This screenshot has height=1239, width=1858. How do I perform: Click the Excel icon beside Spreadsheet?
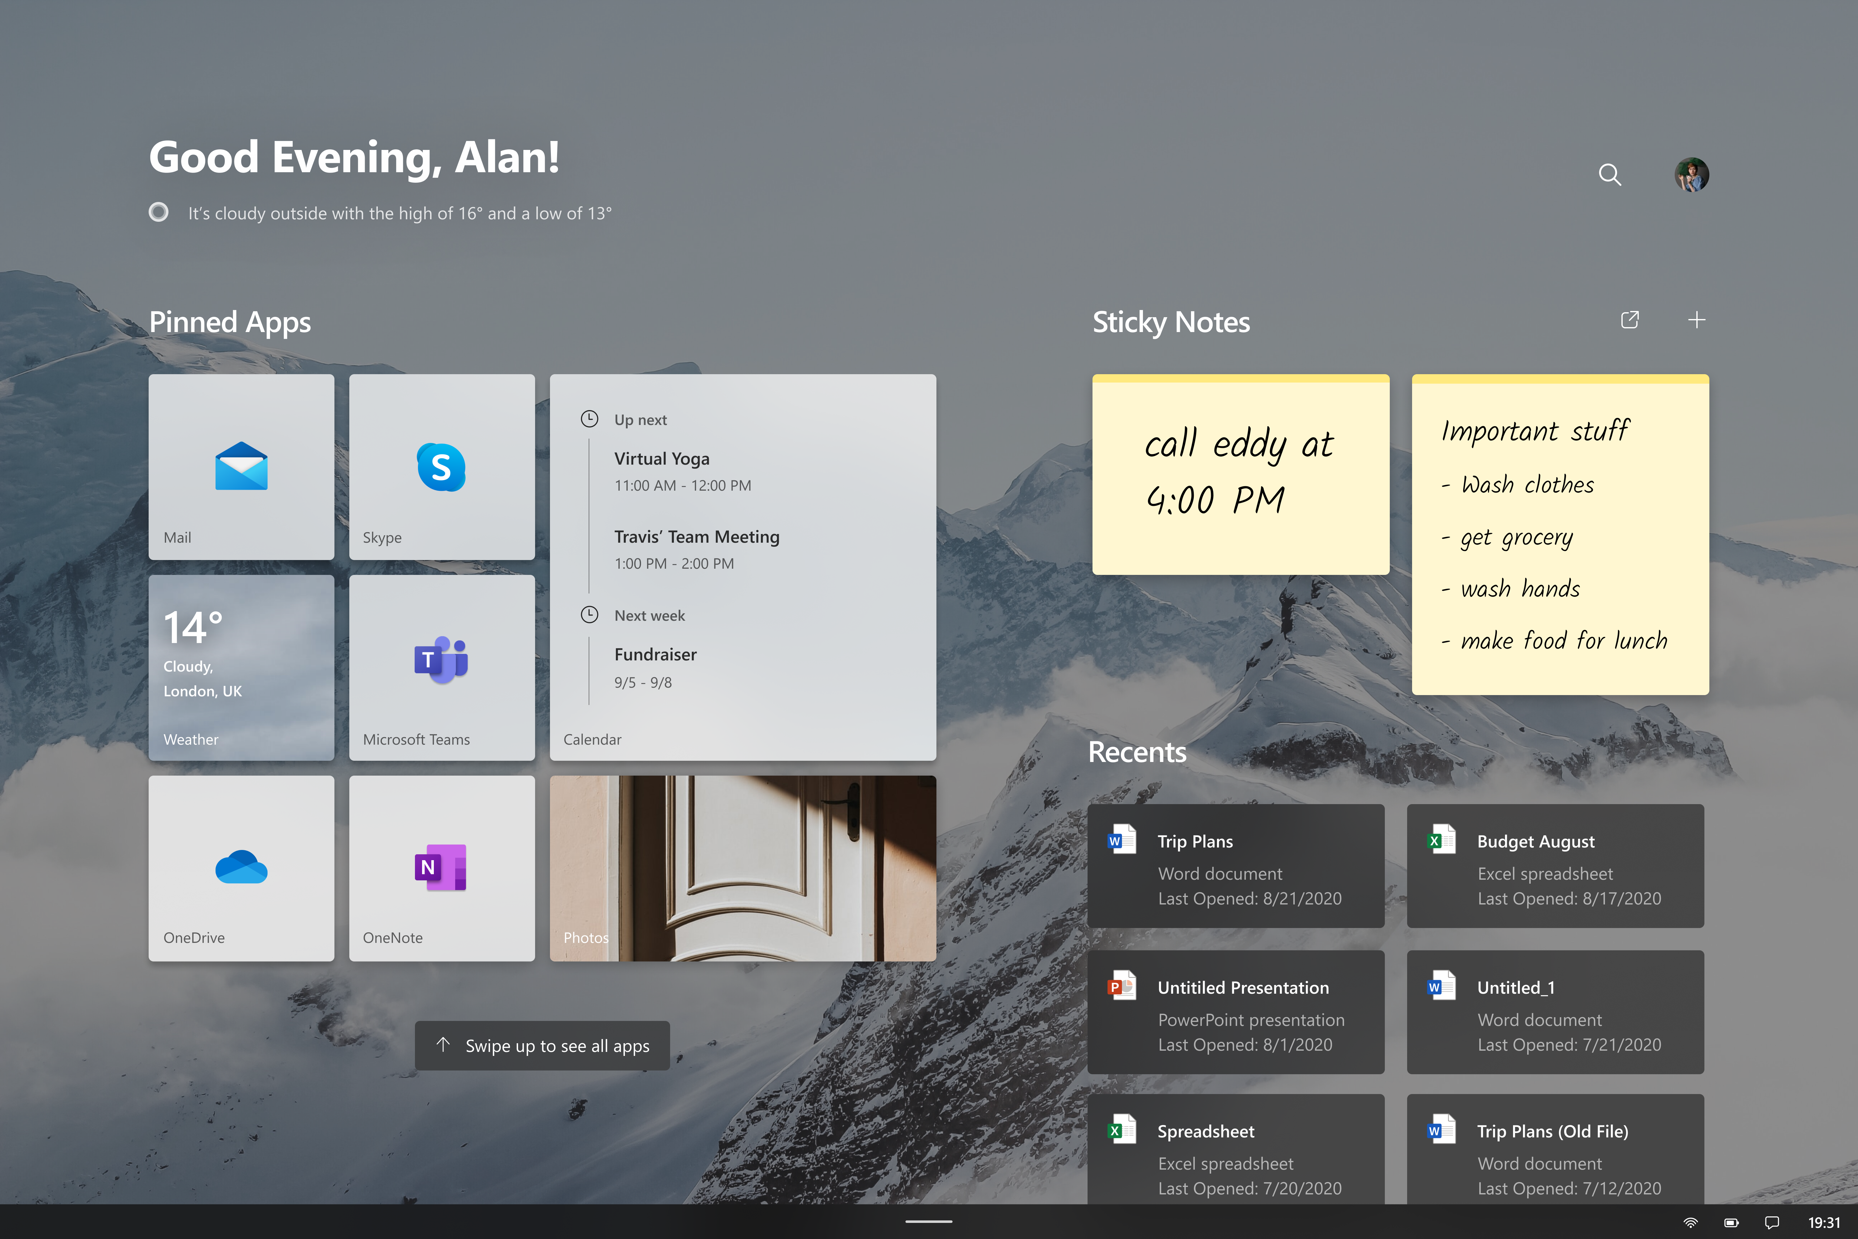(1122, 1129)
